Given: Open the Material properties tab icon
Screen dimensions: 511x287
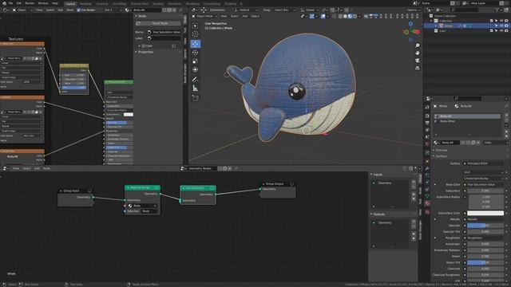Looking at the screenshot, I should [427, 203].
